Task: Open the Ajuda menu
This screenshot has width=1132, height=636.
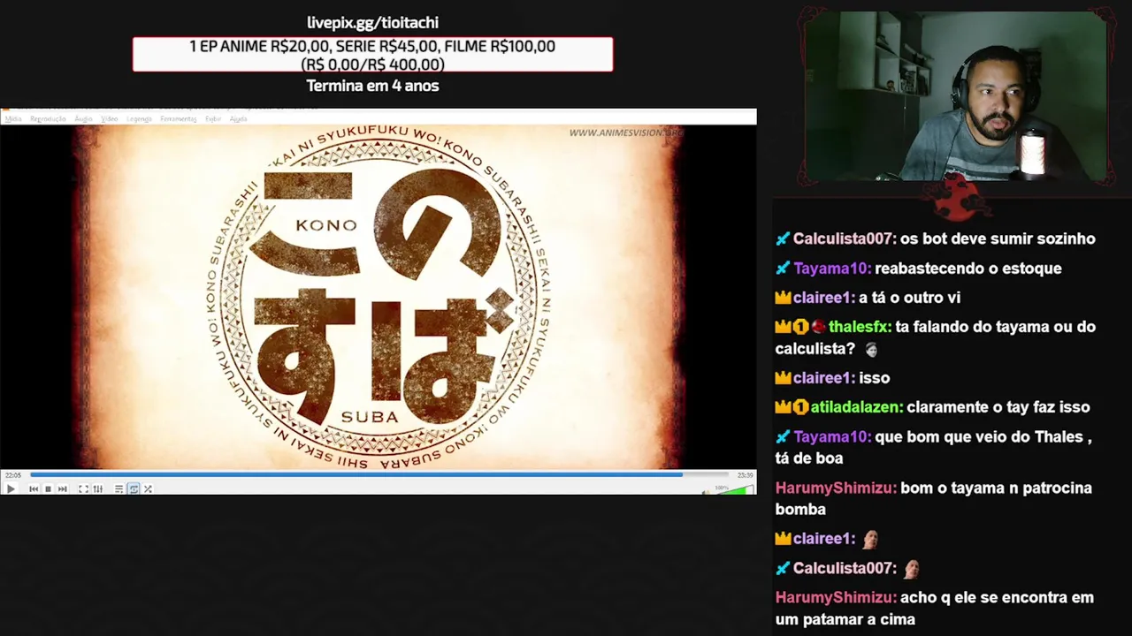Action: (238, 118)
